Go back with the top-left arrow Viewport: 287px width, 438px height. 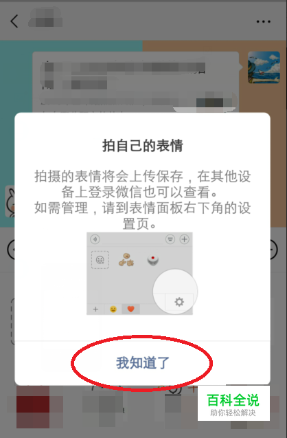tap(14, 21)
